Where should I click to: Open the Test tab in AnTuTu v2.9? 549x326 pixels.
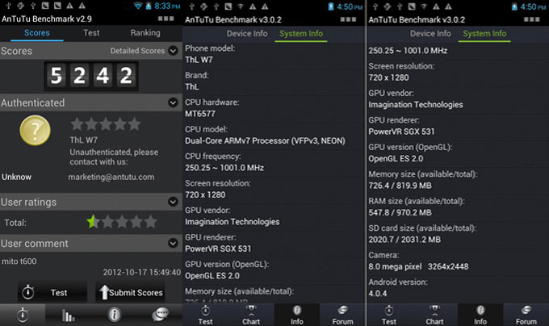[x=91, y=33]
